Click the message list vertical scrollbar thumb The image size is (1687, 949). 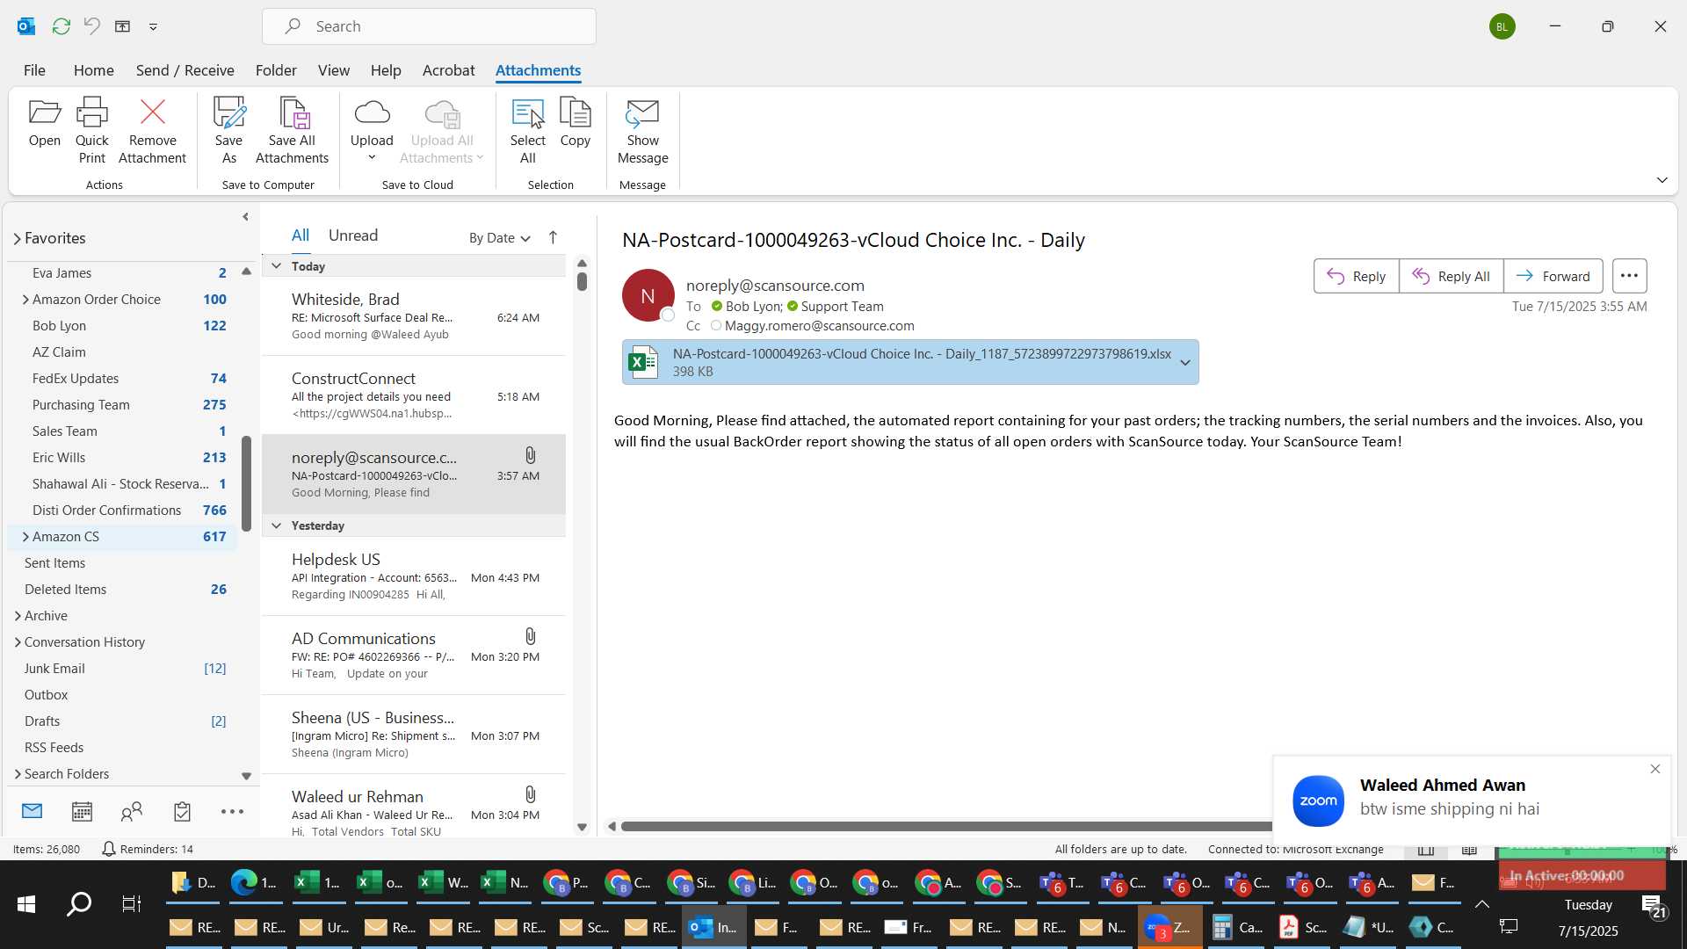[582, 281]
